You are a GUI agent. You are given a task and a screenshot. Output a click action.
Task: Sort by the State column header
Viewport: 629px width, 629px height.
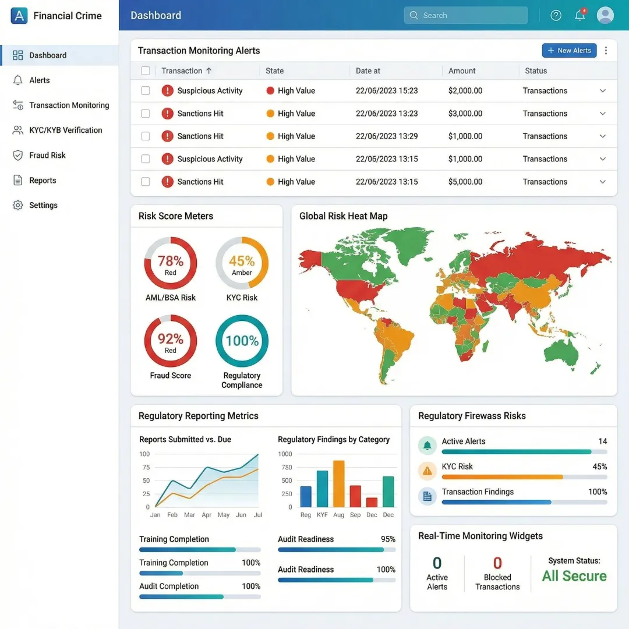pyautogui.click(x=274, y=70)
